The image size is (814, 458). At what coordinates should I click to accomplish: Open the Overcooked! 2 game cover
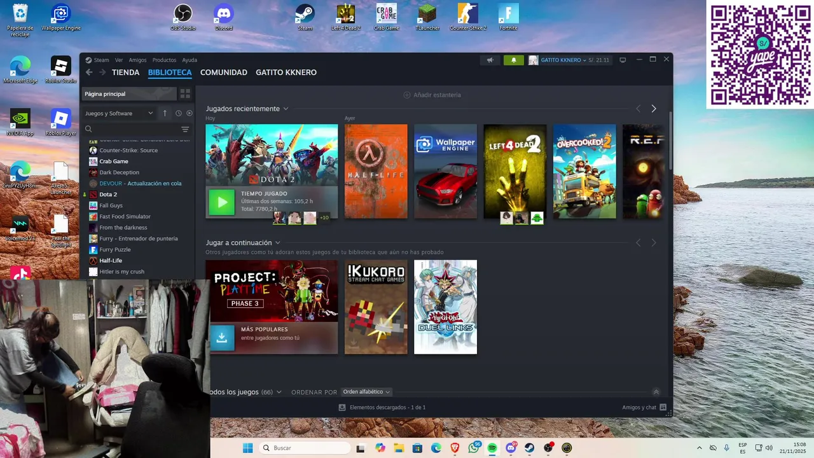coord(584,171)
